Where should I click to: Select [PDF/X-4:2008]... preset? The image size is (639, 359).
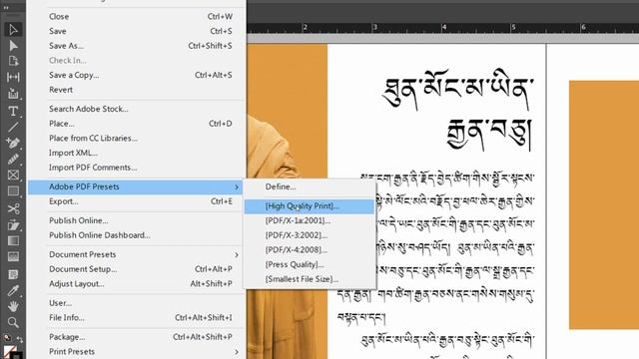click(x=310, y=250)
